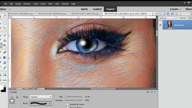Expand the Open button dropdown arrow
Image resolution: width=192 pixels, height=108 pixels.
10,9
